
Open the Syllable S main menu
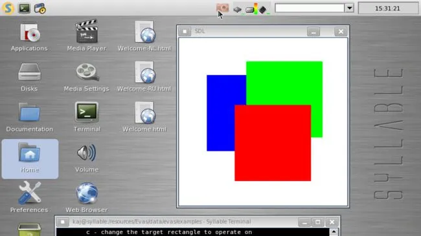[8, 8]
